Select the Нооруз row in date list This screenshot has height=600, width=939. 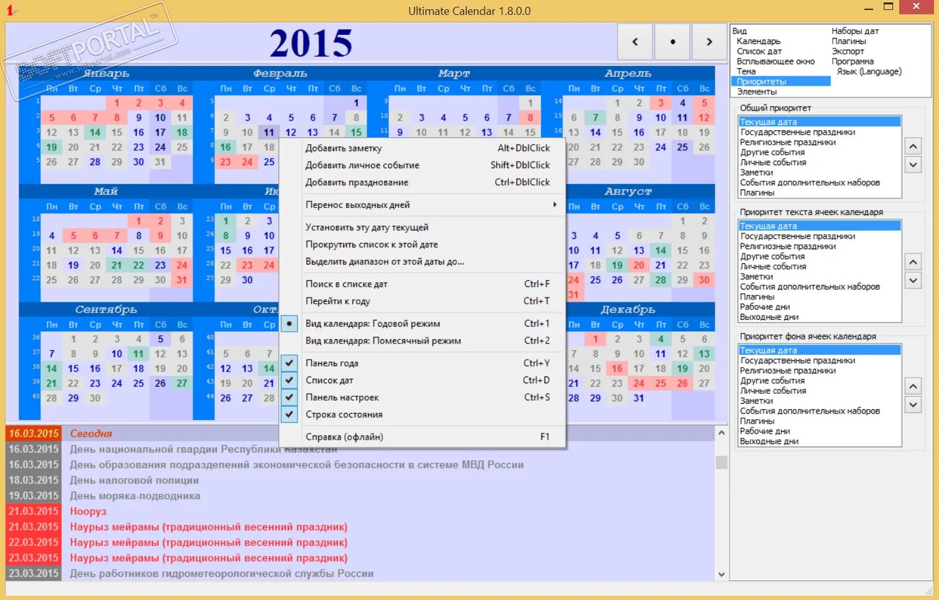tap(360, 511)
